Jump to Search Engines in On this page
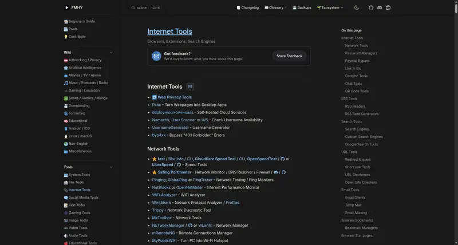 click(357, 129)
